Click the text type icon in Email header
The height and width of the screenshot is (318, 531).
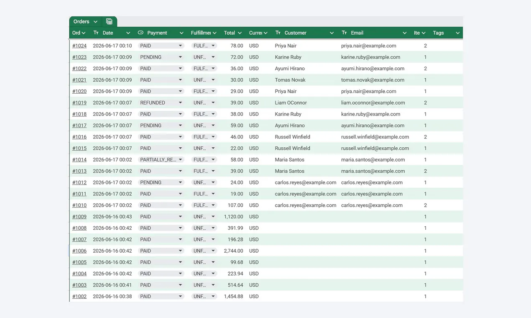pos(345,33)
